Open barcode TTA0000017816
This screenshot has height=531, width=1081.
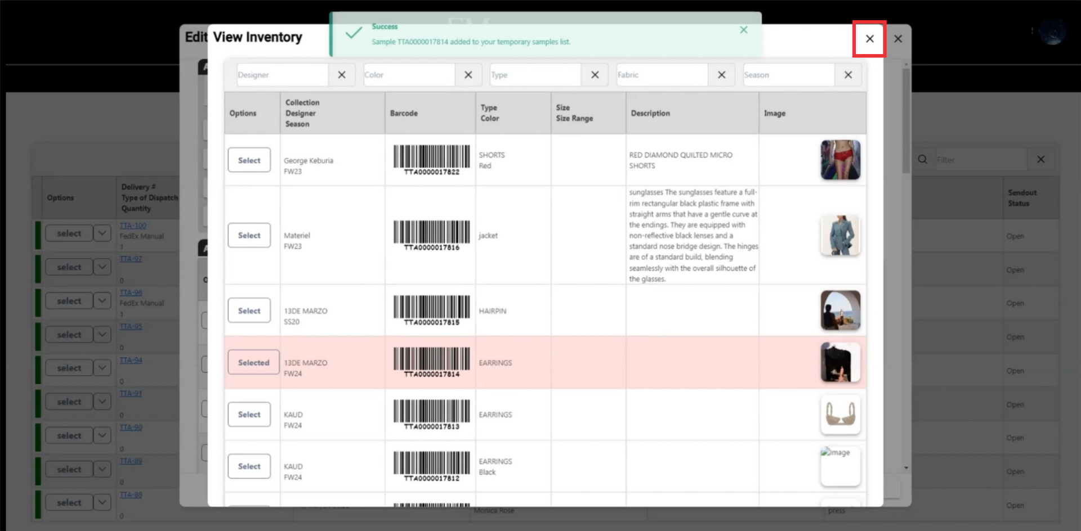point(431,235)
